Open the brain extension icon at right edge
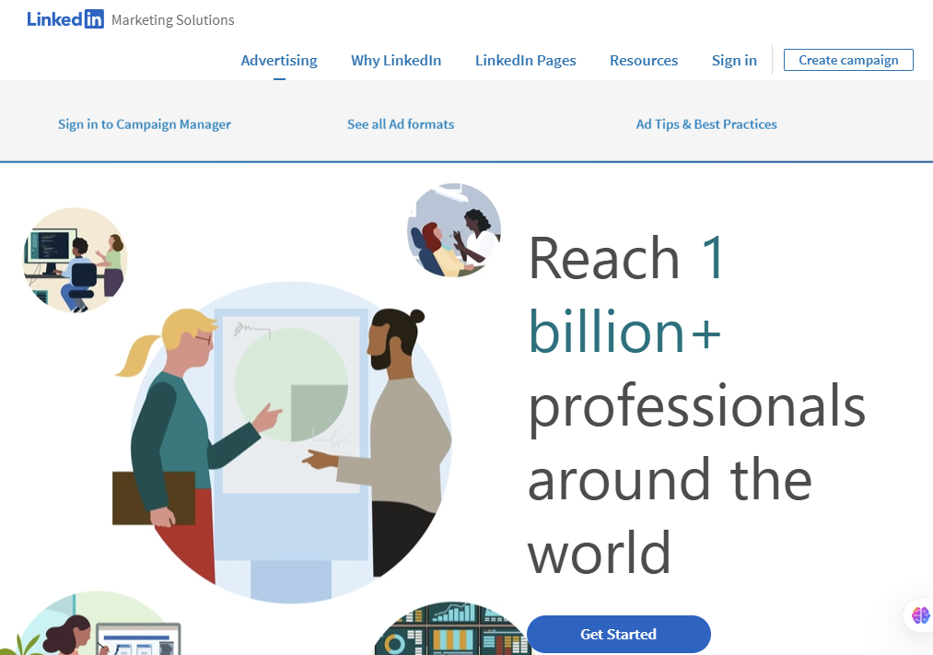 [920, 615]
